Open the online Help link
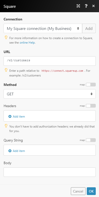Screen dimensions: 99x197 [27, 43]
